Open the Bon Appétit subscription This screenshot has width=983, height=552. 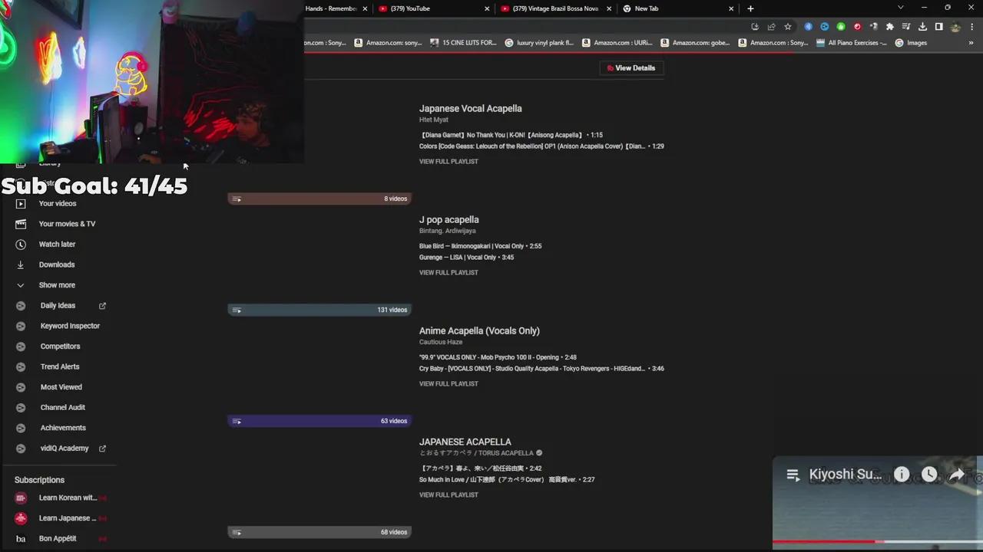click(58, 539)
